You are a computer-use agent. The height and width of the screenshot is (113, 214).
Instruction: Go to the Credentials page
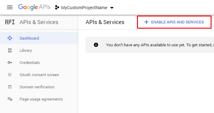[39, 62]
